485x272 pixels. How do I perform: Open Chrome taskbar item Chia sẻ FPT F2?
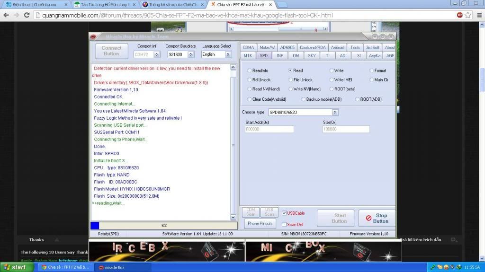[65, 267]
